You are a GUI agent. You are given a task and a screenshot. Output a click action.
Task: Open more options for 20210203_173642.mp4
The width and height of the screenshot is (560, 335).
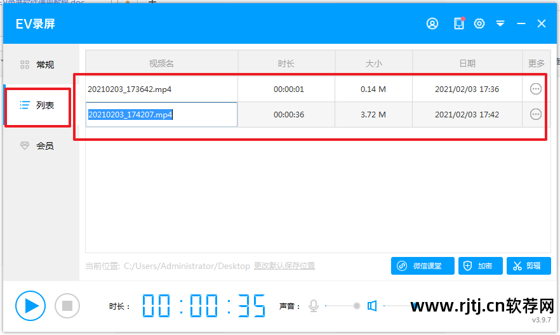tap(535, 89)
